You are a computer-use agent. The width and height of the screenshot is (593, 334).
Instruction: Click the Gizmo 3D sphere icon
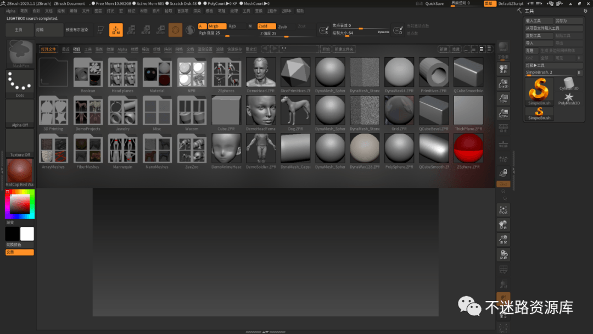(175, 30)
